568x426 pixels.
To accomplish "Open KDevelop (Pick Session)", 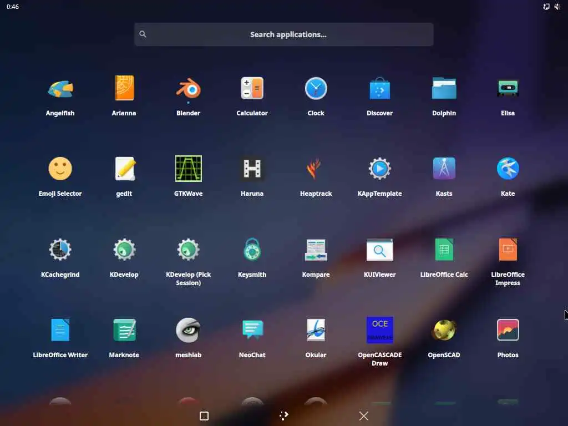I will click(189, 250).
